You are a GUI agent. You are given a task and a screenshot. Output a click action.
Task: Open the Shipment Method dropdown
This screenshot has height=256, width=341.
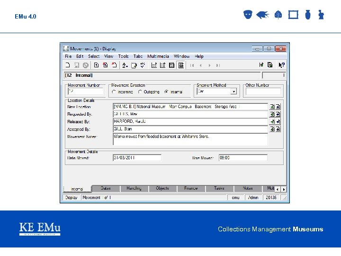(x=233, y=91)
